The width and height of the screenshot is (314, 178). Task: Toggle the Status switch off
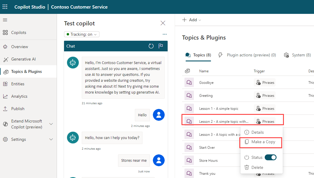pos(271,157)
